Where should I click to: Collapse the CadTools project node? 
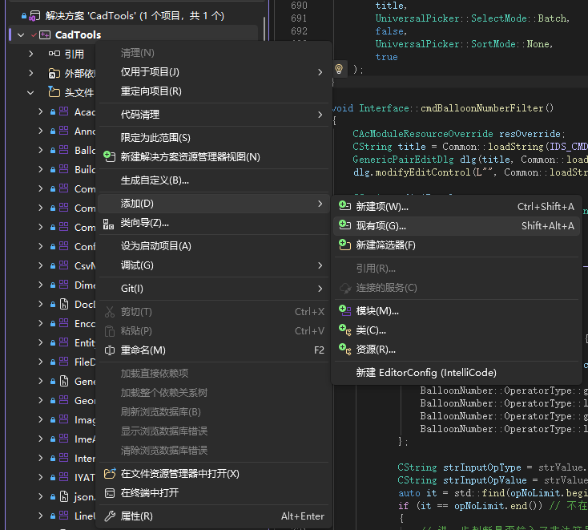click(x=21, y=35)
